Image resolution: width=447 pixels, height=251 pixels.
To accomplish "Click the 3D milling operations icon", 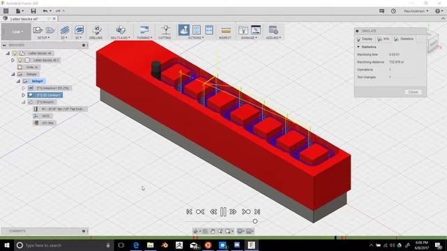I will tap(79, 30).
